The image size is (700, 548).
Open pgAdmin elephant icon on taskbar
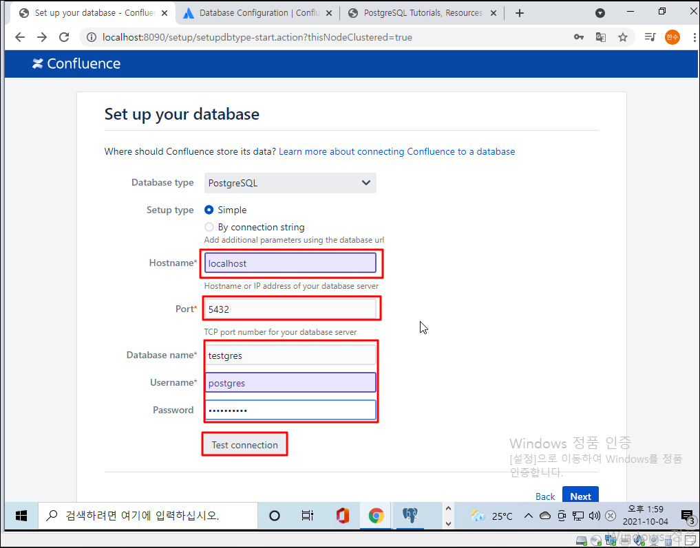[x=410, y=516]
